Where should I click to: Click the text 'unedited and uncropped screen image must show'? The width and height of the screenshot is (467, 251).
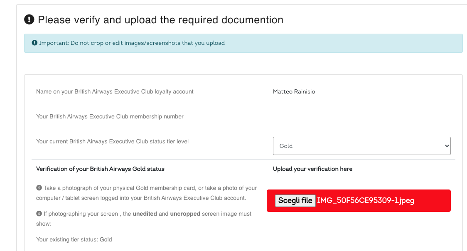[144, 219]
